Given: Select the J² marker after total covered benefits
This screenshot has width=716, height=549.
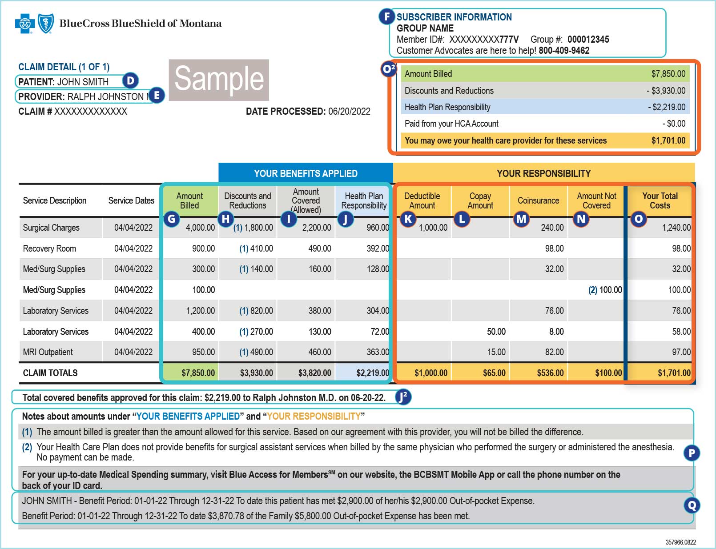Looking at the screenshot, I should [403, 397].
